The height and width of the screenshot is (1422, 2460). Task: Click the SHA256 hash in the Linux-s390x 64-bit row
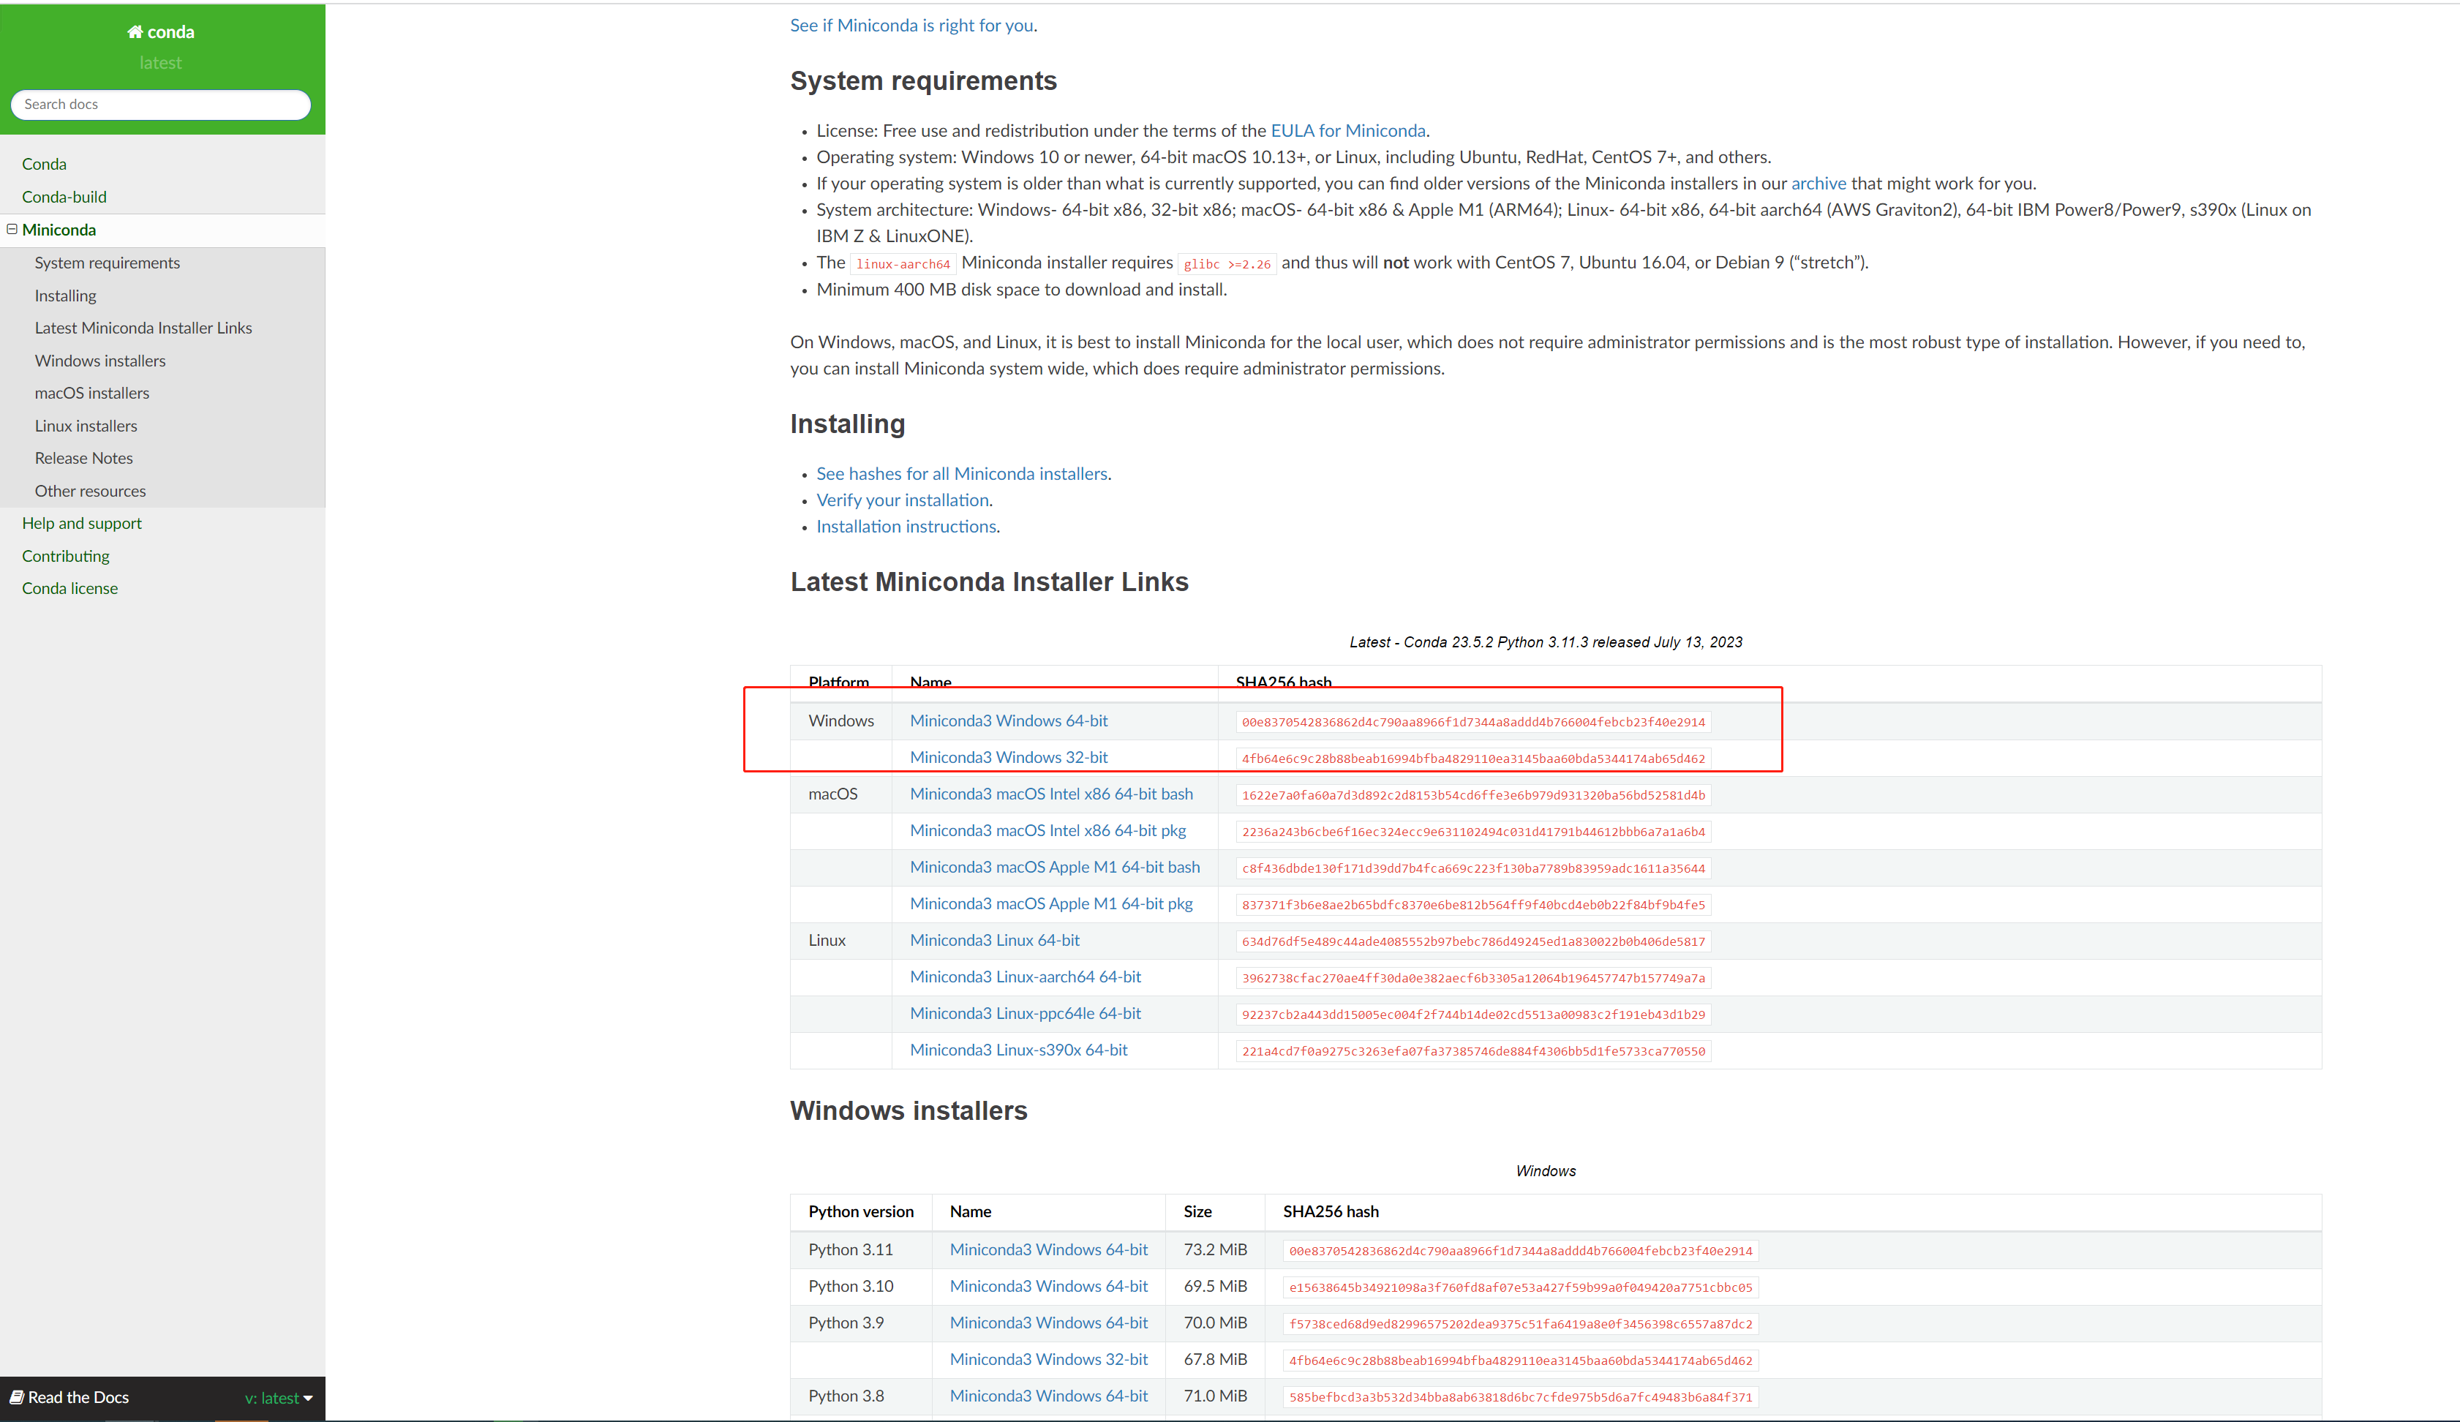pos(1473,1051)
